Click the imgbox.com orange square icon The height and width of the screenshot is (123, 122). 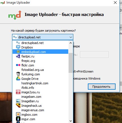18,114
